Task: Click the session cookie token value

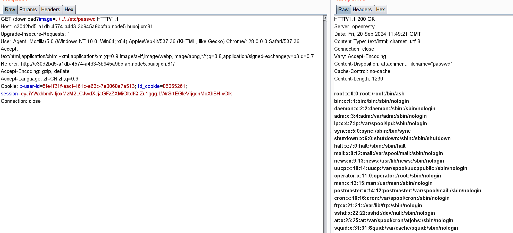Action: (126, 94)
